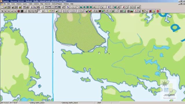
Task: Open the Objects menu
Action: 19,4
